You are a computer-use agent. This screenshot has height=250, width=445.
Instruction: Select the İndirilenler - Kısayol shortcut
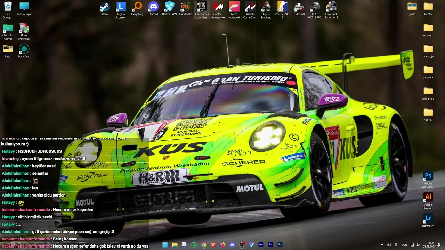point(8,32)
